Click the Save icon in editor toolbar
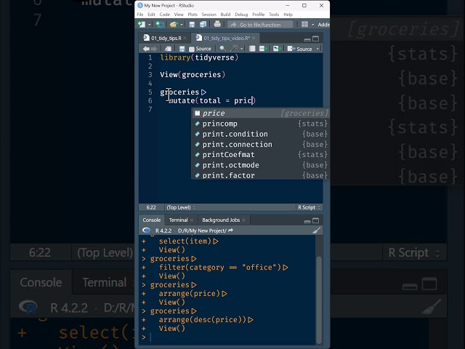 point(182,49)
